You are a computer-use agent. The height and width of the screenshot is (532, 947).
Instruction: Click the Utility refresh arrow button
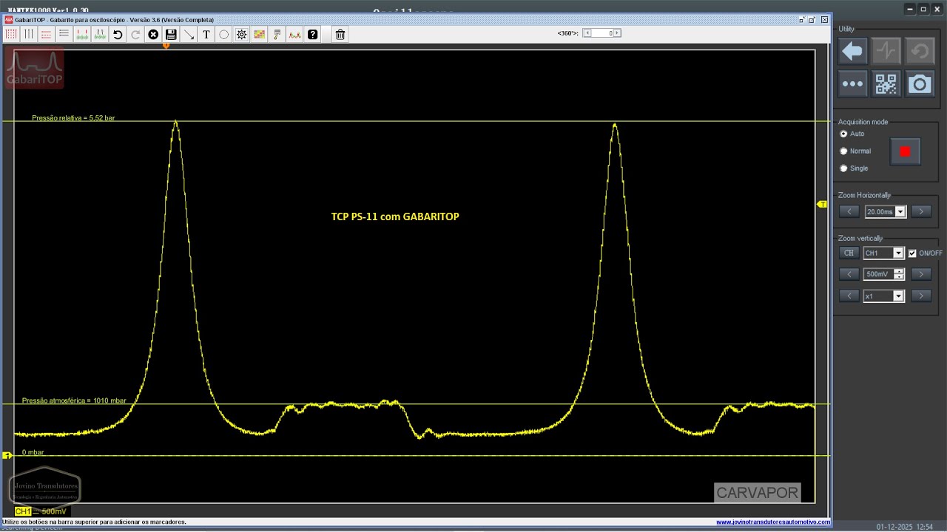[920, 51]
